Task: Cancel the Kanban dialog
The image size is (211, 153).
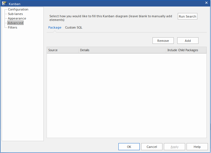Action: (x=152, y=147)
